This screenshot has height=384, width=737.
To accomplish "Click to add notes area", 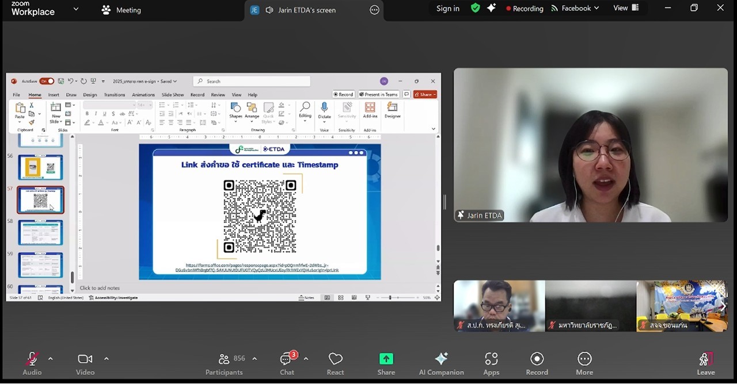I will [100, 288].
